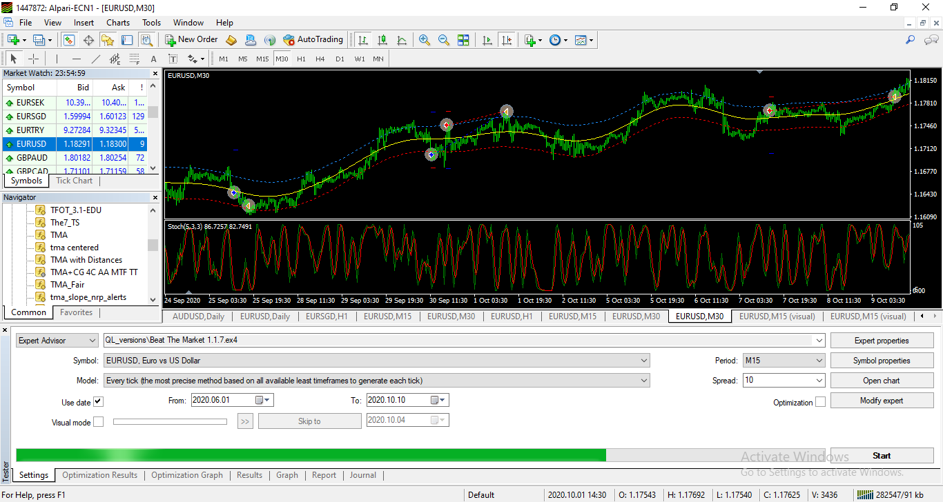Enable the Optimization checkbox
The width and height of the screenshot is (943, 502).
pos(820,402)
